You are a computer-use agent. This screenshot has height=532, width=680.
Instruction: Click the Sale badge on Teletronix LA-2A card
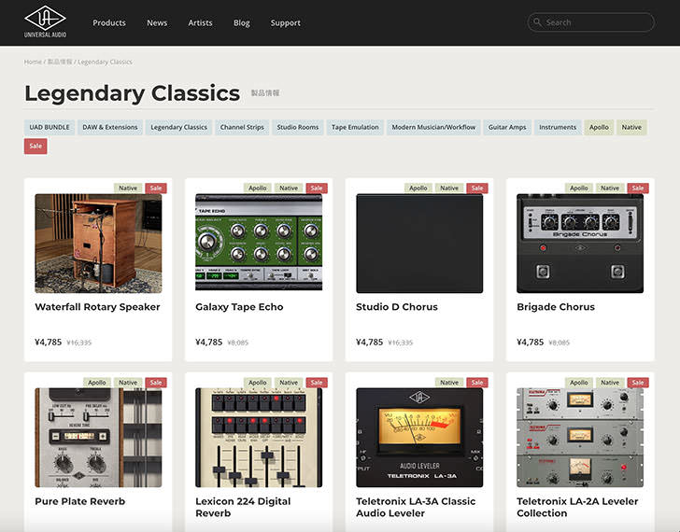638,383
